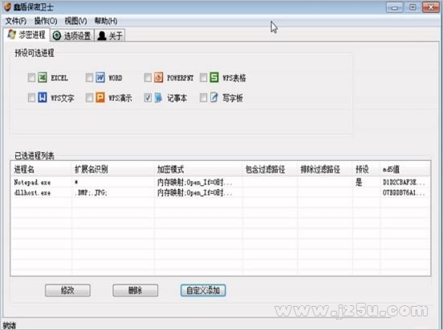Click 是 in the 预设 column
Viewport: 443px width, 330px height.
coord(359,182)
